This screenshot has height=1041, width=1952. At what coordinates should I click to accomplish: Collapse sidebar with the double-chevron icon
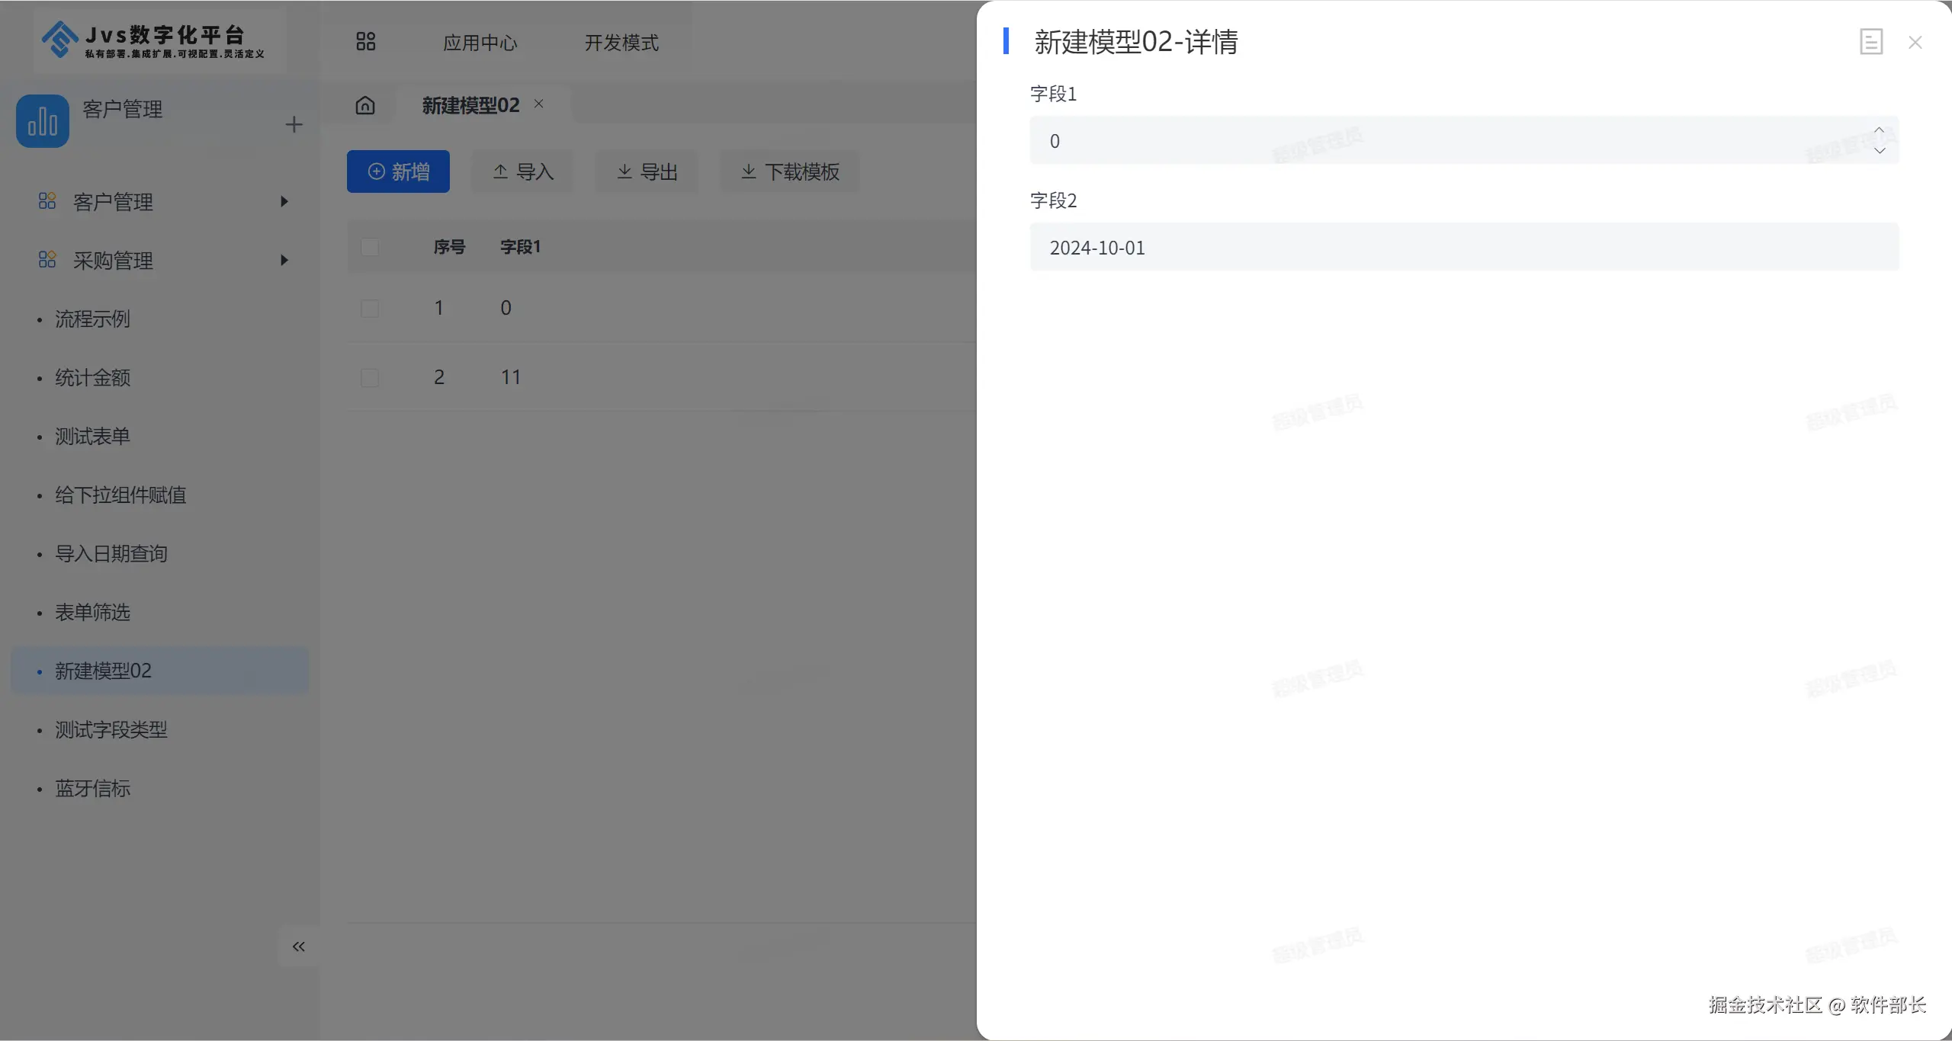pos(298,947)
